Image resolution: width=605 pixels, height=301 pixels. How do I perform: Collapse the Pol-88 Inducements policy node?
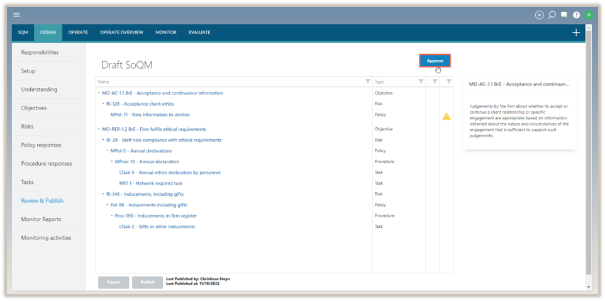pos(108,205)
